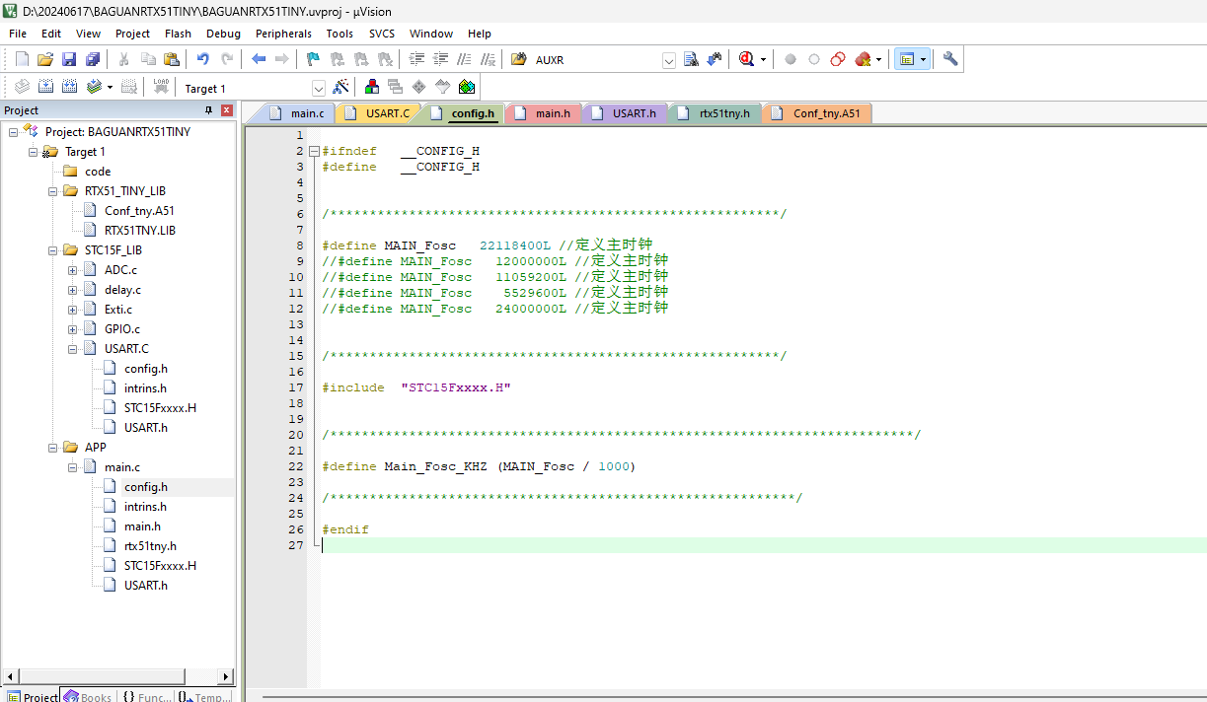The height and width of the screenshot is (702, 1207).
Task: Collapse the RTX51_TINY_LIB group
Action: 52,190
